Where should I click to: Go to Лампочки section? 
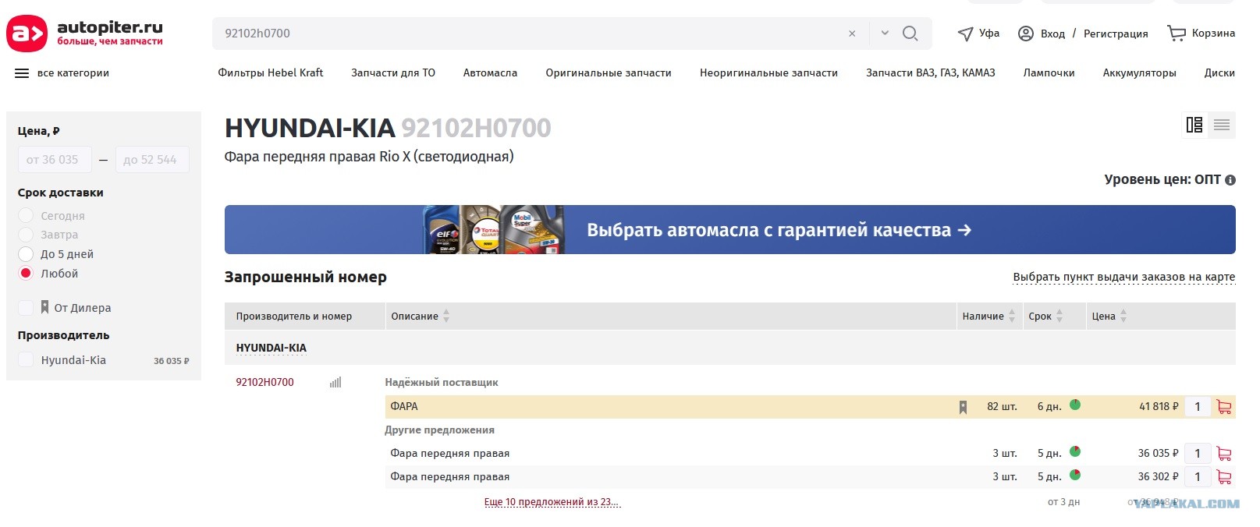[1049, 73]
